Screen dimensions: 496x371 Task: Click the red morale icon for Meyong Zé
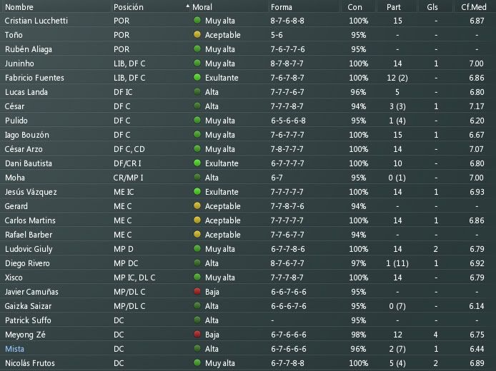click(197, 334)
